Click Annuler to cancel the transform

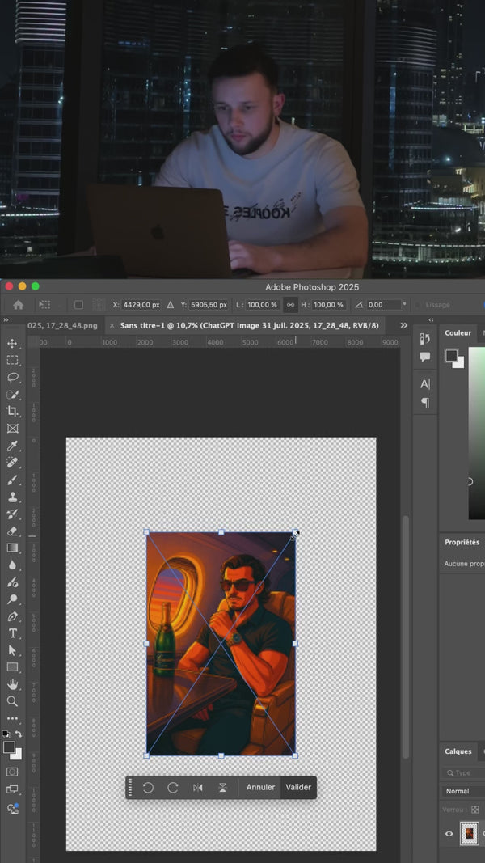click(260, 787)
